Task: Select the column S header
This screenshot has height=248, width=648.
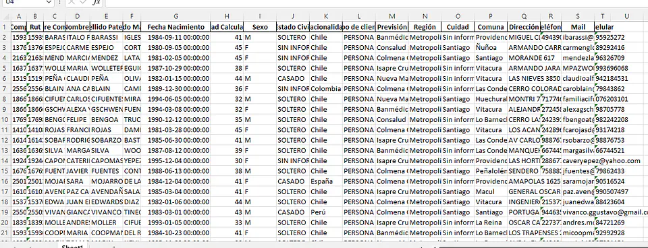Action: 578,16
